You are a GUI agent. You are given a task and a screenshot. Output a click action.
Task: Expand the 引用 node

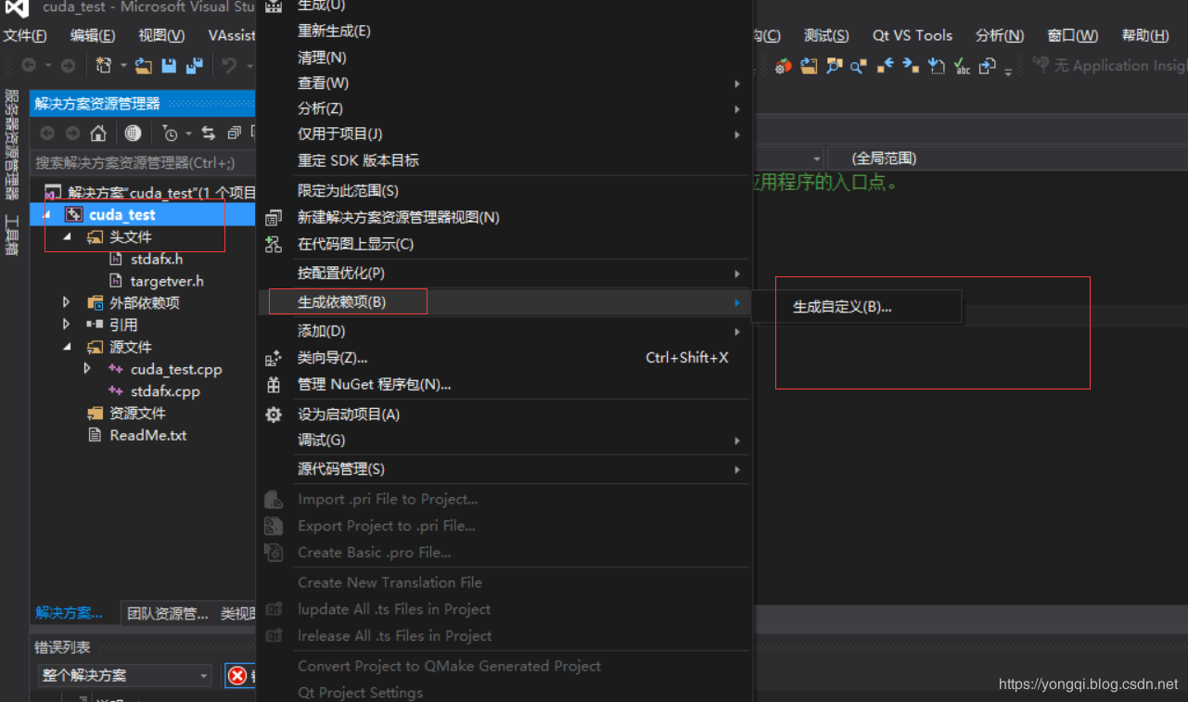coord(67,325)
